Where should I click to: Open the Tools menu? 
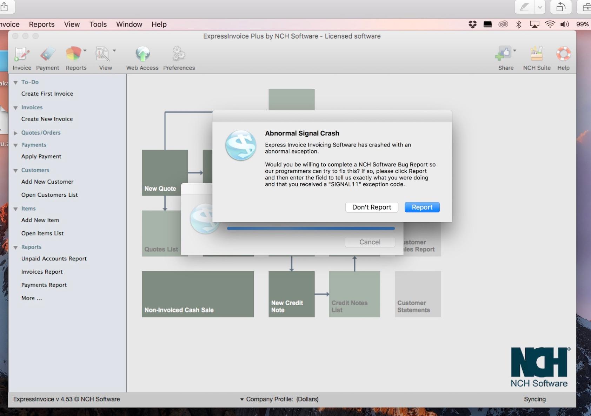(x=98, y=24)
